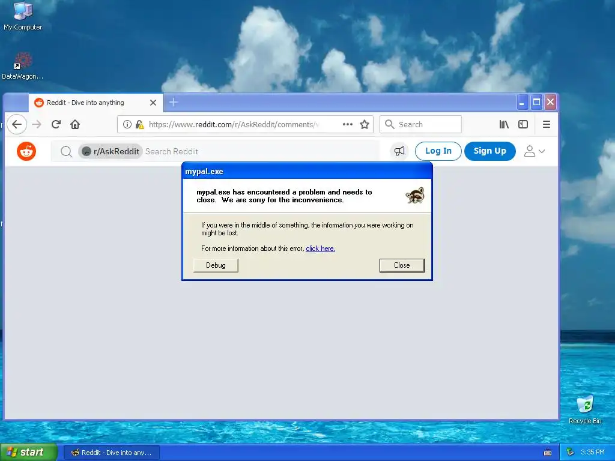The height and width of the screenshot is (461, 615).
Task: Click the raccoon icon in error dialog
Action: tap(415, 195)
